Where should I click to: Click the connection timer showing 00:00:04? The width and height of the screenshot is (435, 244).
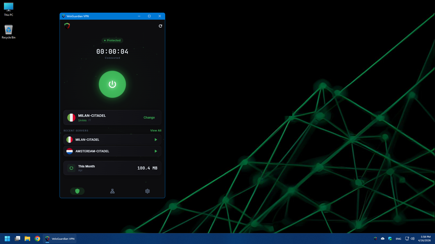[x=112, y=51]
